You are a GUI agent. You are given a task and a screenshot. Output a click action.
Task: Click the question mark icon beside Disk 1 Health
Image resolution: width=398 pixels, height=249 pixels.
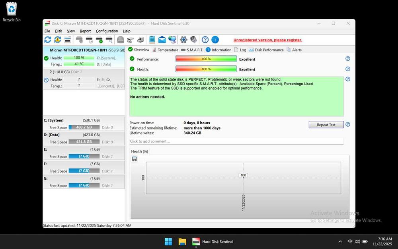coord(46,80)
